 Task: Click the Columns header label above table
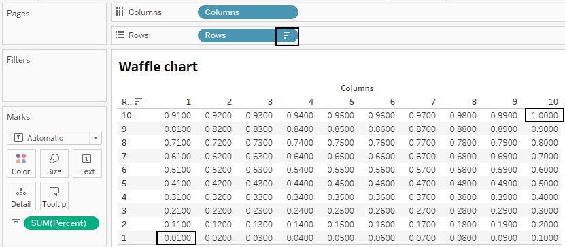tap(357, 88)
